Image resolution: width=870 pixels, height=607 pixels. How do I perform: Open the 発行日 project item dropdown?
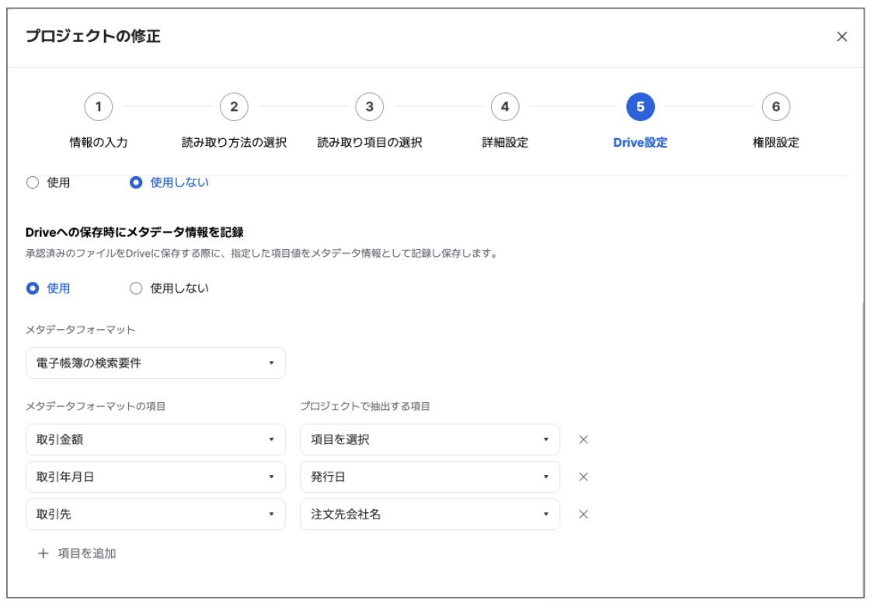pyautogui.click(x=430, y=477)
